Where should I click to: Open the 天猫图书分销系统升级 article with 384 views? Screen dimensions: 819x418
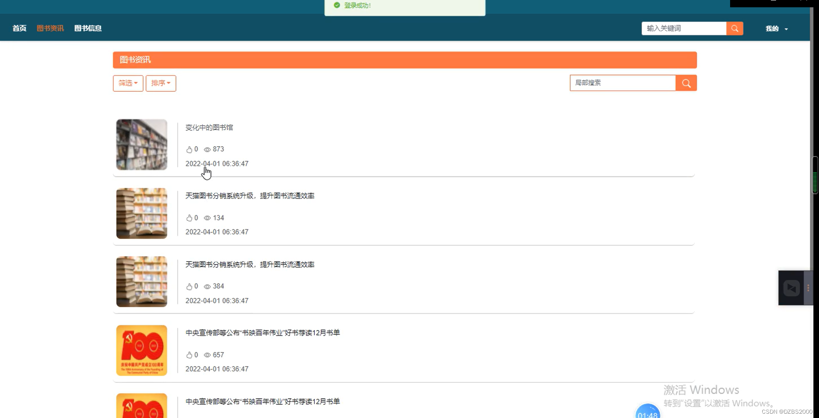tap(250, 265)
